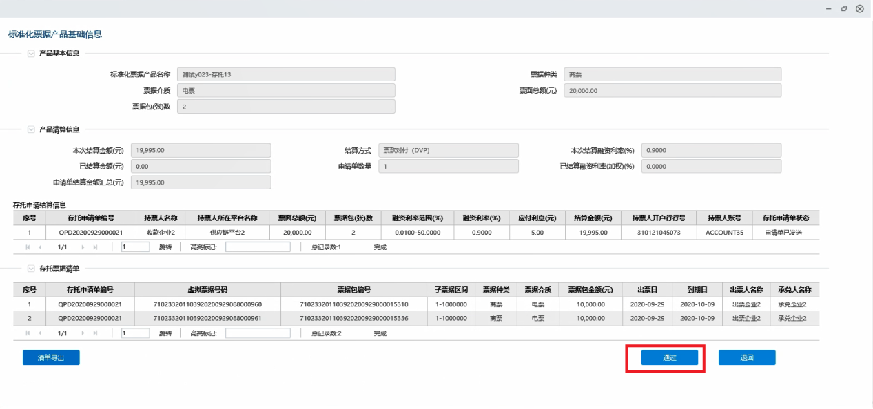Click 存托申请单状态 column header
The height and width of the screenshot is (409, 873).
[x=786, y=218]
